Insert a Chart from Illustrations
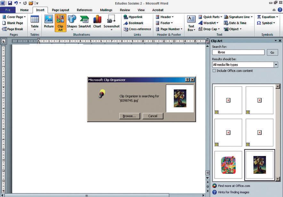 (x=97, y=22)
